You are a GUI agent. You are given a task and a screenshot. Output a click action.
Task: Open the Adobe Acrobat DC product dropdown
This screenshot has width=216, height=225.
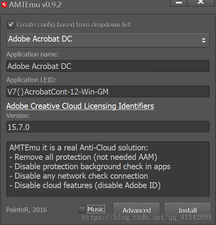[108, 40]
